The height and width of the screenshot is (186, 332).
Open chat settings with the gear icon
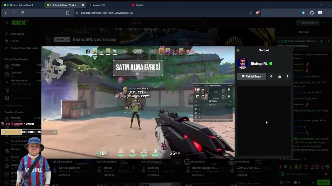coord(313,182)
